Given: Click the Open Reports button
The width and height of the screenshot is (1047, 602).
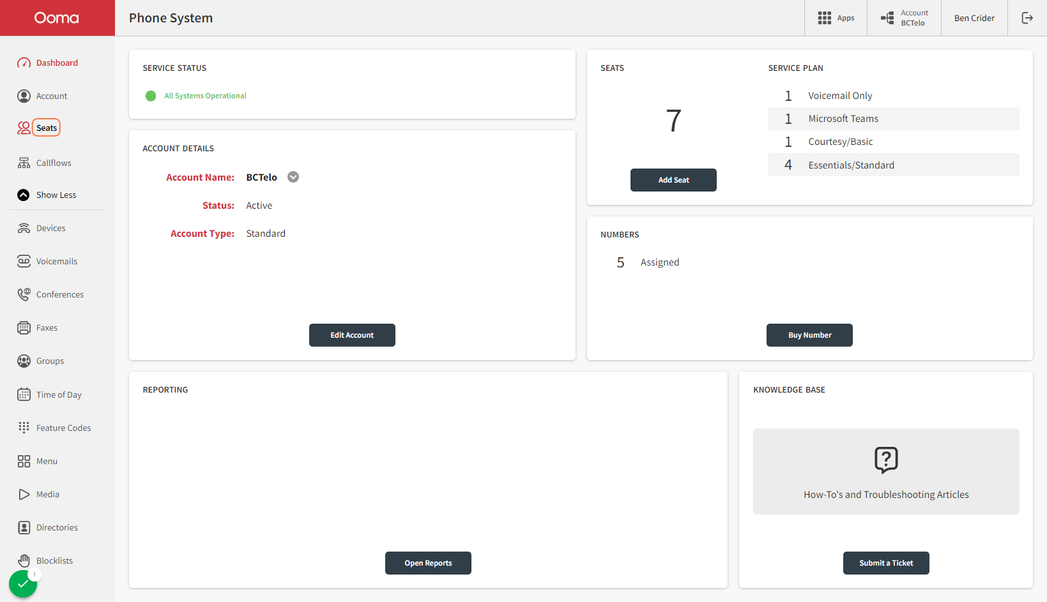Looking at the screenshot, I should tap(428, 563).
